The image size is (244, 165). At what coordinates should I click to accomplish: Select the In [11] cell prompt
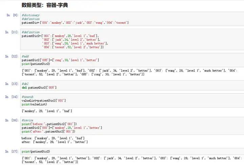(x=12, y=32)
